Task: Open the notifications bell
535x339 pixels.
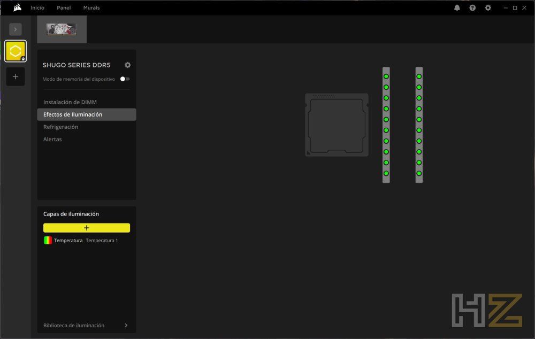Action: click(457, 7)
